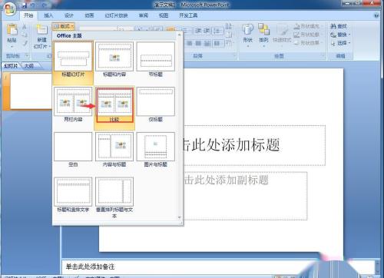
Task: Open the Slide Show (幻灯片放映) ribbon tab
Action: 116,15
